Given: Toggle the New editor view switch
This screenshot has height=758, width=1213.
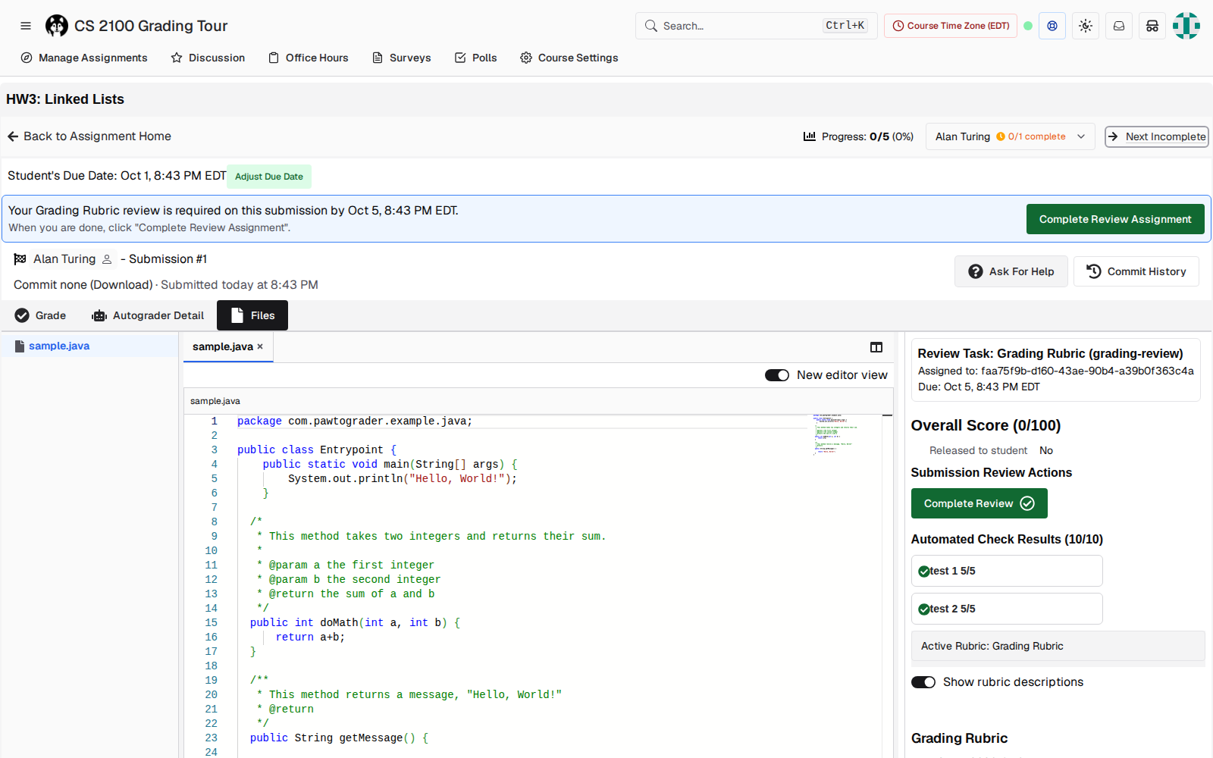Looking at the screenshot, I should (x=777, y=375).
